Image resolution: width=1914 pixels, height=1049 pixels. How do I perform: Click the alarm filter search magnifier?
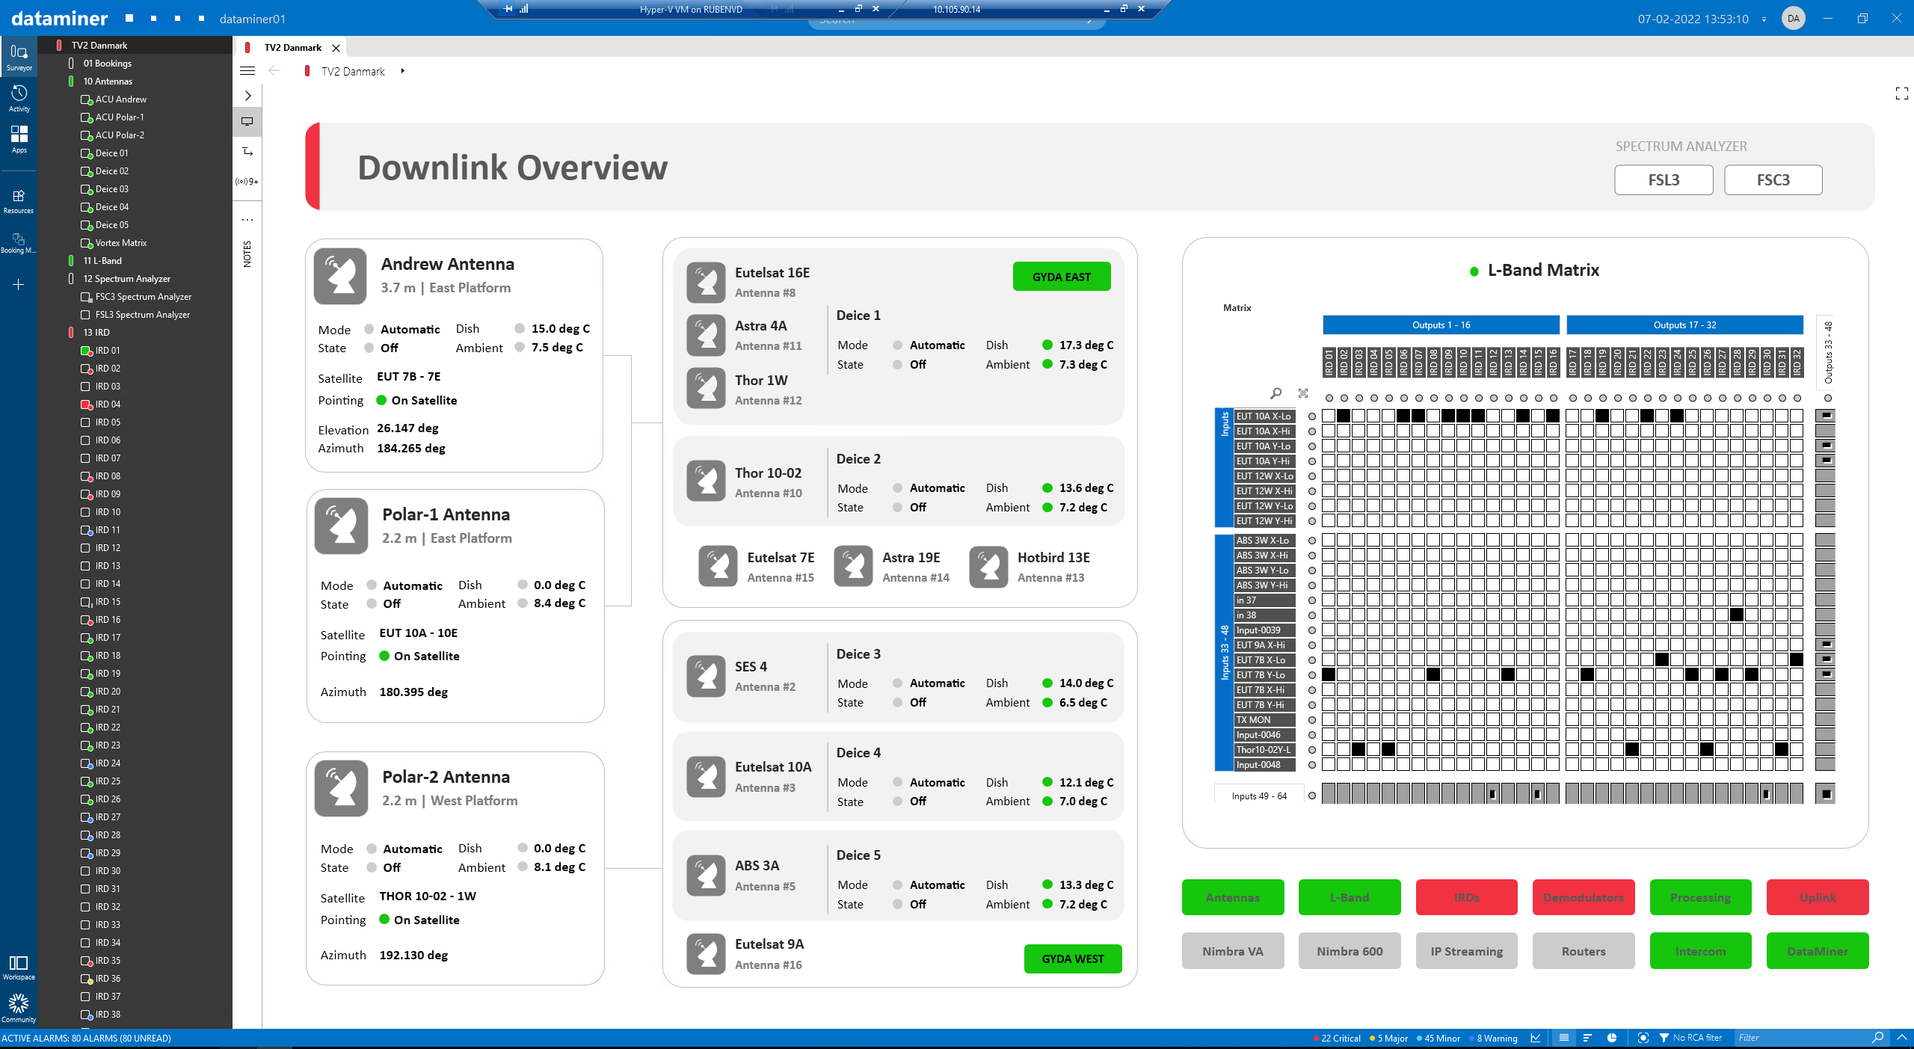pyautogui.click(x=1878, y=1038)
